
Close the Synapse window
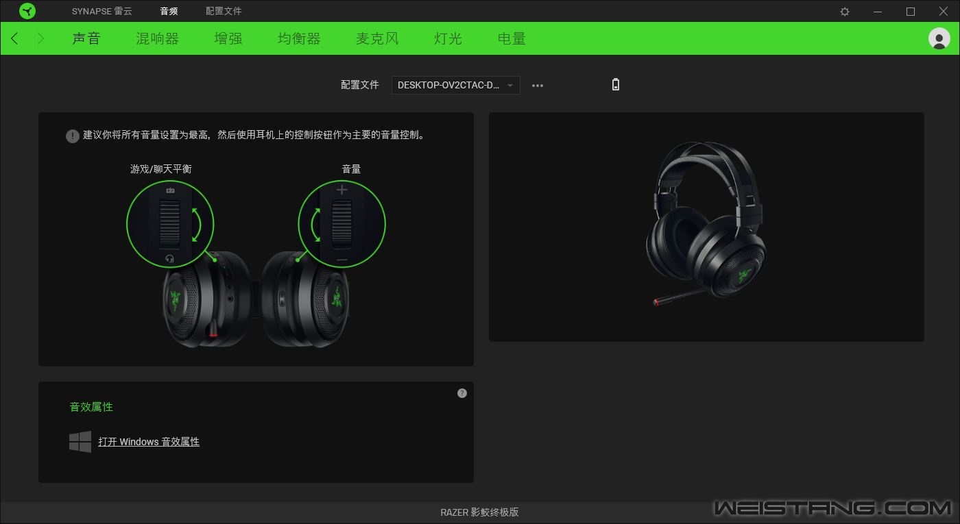click(x=944, y=12)
